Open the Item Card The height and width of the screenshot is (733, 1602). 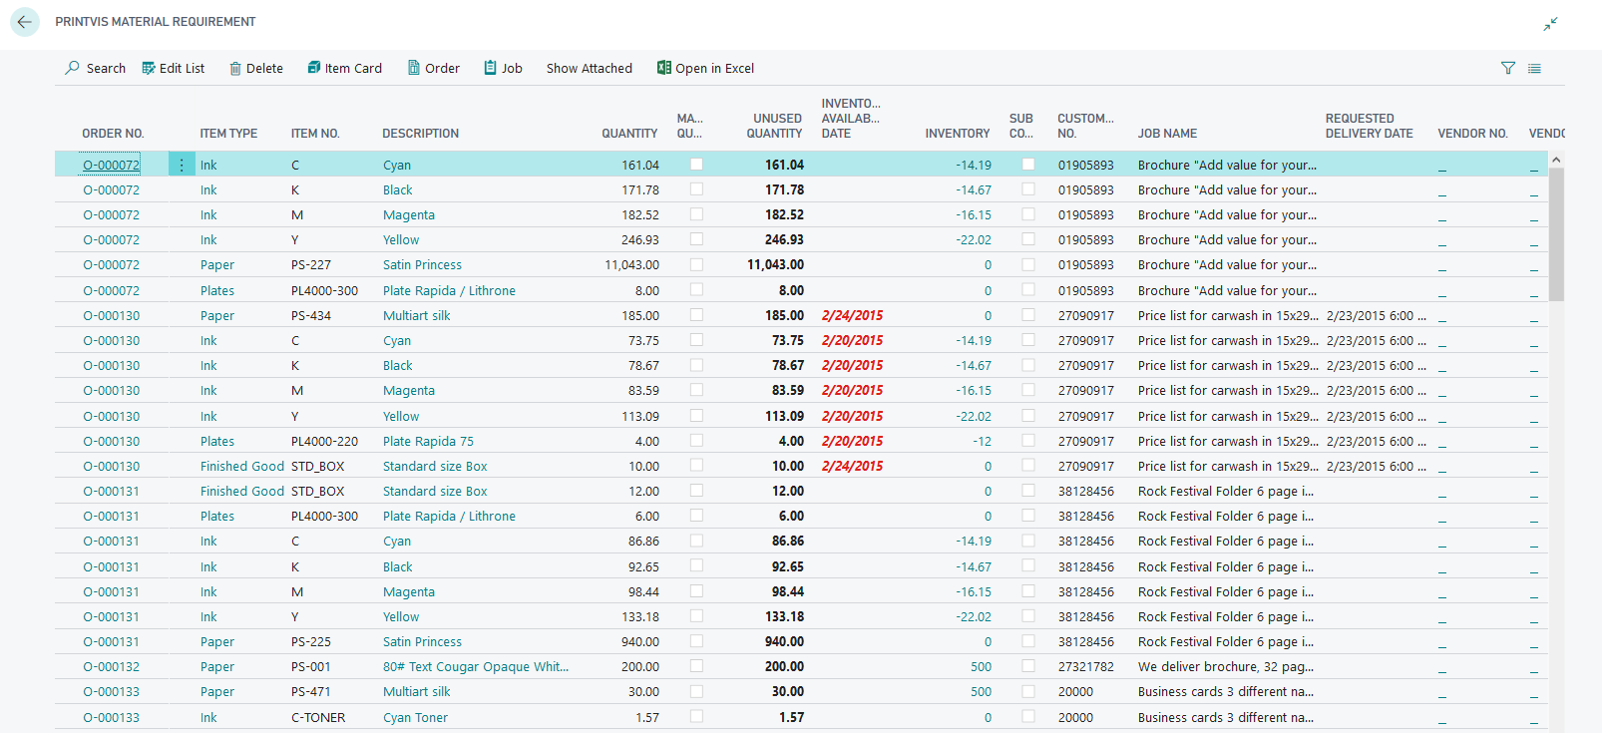pyautogui.click(x=345, y=68)
